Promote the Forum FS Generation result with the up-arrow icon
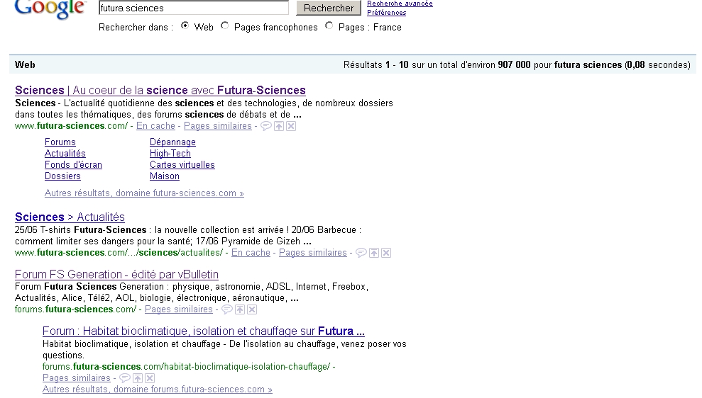The image size is (702, 398). pos(240,309)
